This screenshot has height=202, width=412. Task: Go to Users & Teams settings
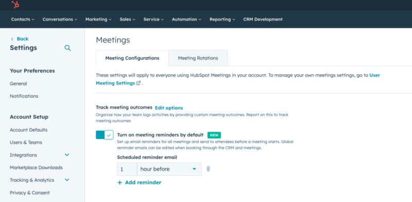coord(26,143)
